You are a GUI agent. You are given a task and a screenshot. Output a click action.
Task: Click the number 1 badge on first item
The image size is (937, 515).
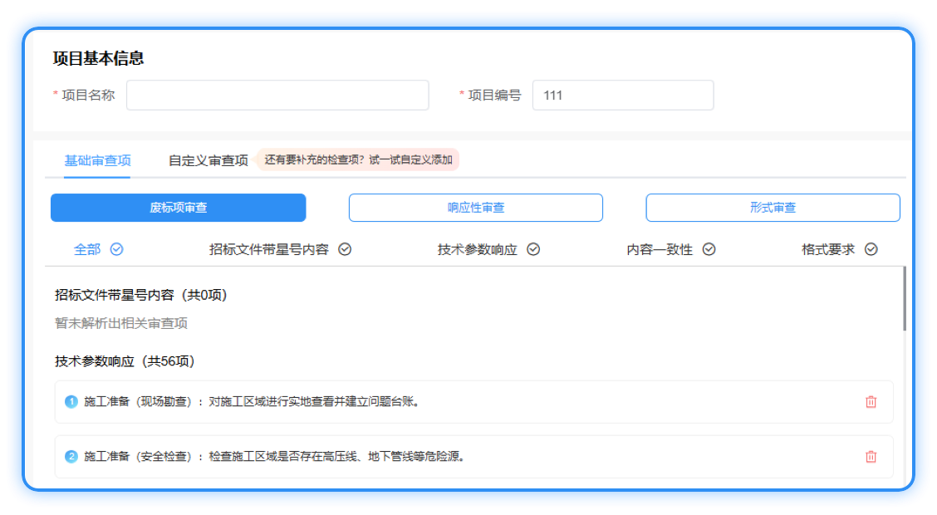click(71, 402)
